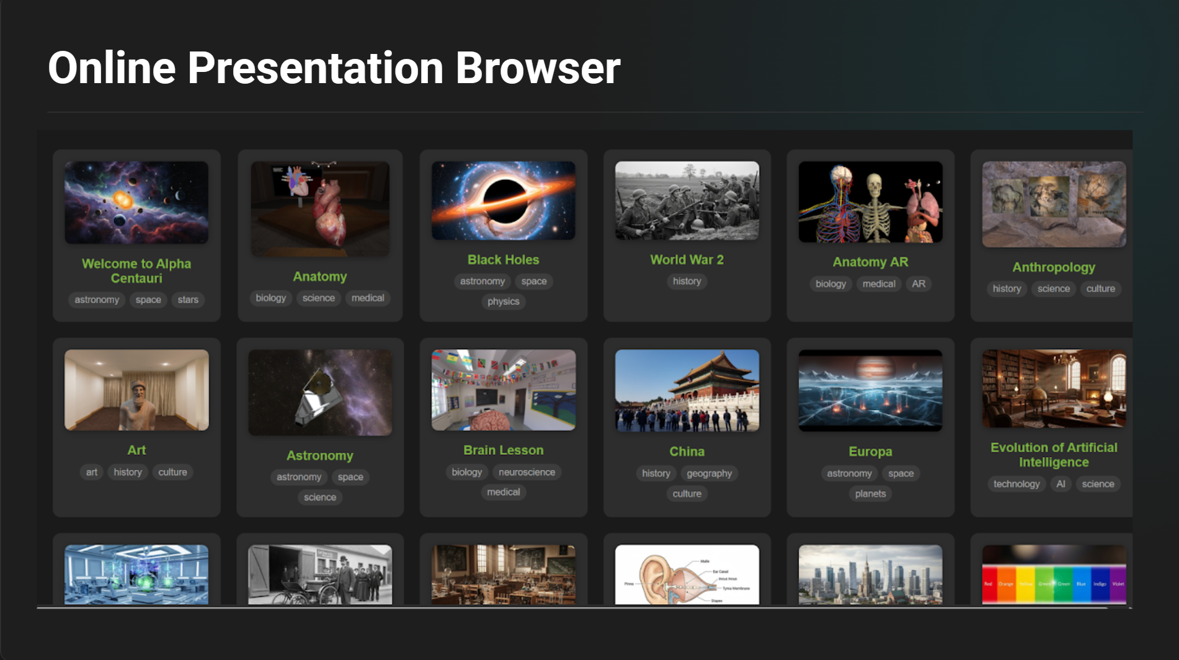Screen dimensions: 1179x660
Task: Select the space tag on Astronomy card
Action: coord(350,477)
